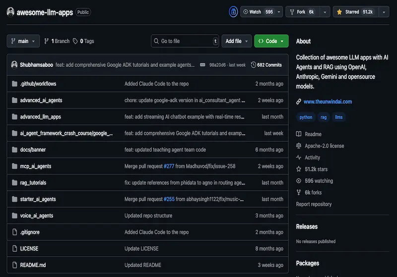This screenshot has width=397, height=277.
Task: Open the Packages heading link
Action: (x=307, y=263)
